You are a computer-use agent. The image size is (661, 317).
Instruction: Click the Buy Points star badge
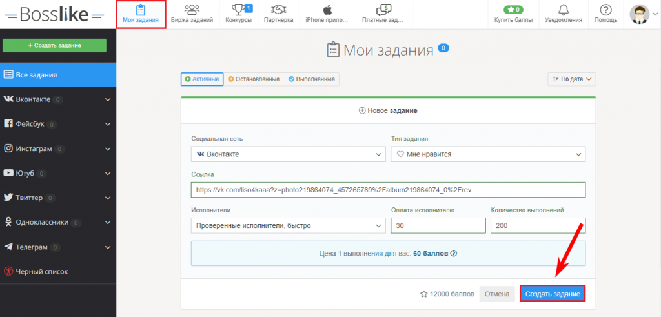point(514,10)
